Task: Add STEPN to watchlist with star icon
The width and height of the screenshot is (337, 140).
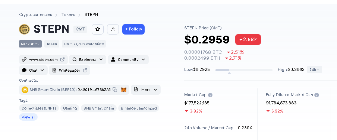Action: pos(98,29)
